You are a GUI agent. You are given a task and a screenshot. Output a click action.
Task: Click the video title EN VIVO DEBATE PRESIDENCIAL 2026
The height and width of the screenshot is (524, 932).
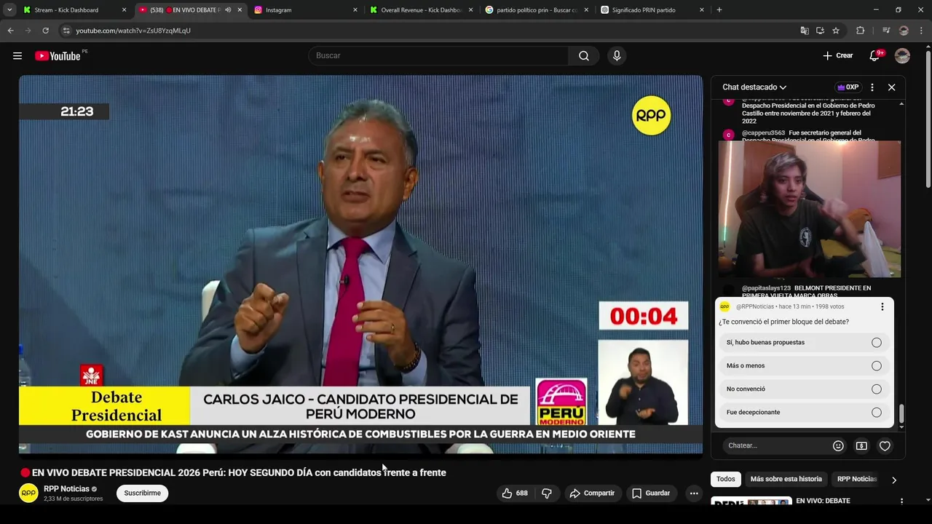click(239, 473)
